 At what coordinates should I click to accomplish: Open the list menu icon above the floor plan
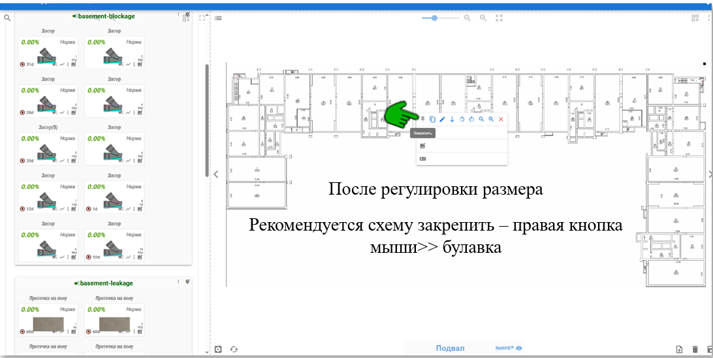(218, 18)
